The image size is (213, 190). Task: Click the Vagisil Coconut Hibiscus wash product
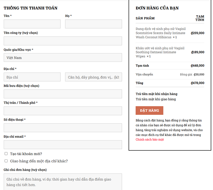tap(160, 33)
